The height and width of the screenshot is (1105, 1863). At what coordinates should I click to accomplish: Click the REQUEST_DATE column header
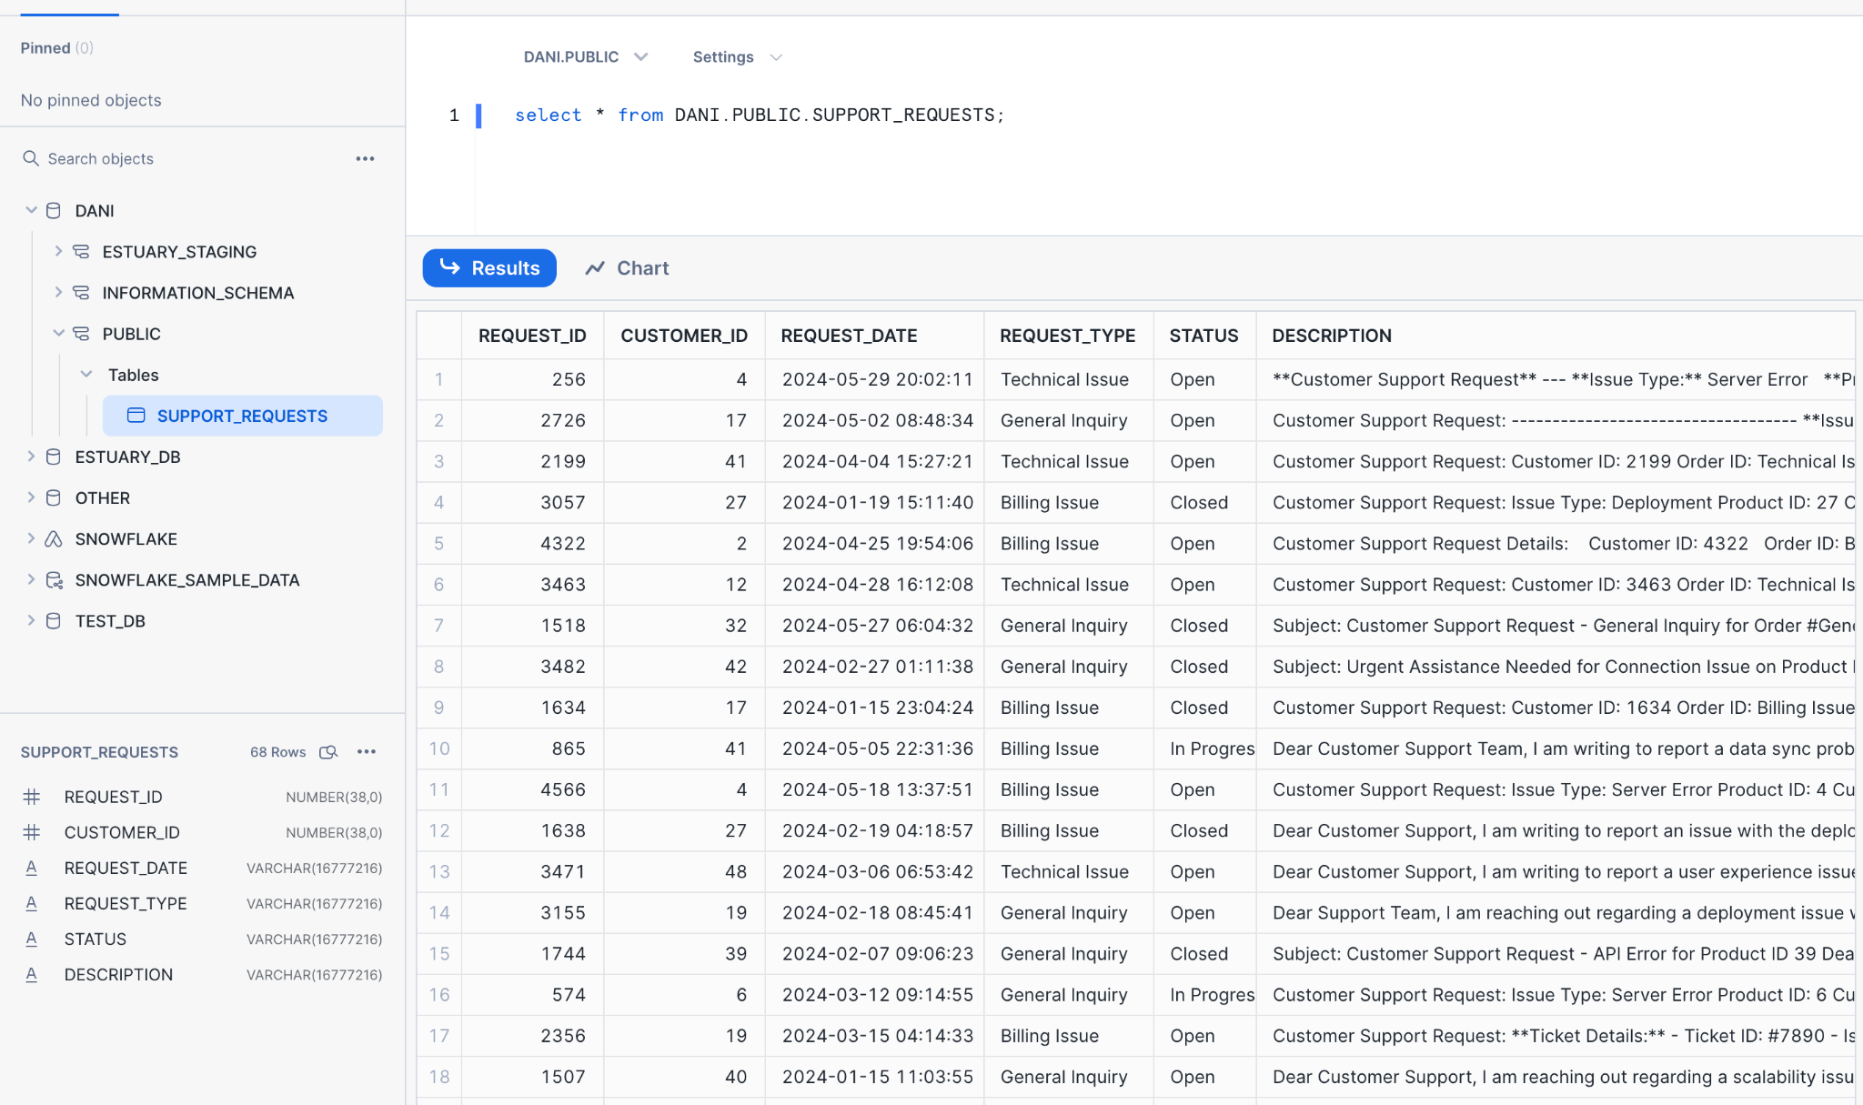[x=874, y=336]
